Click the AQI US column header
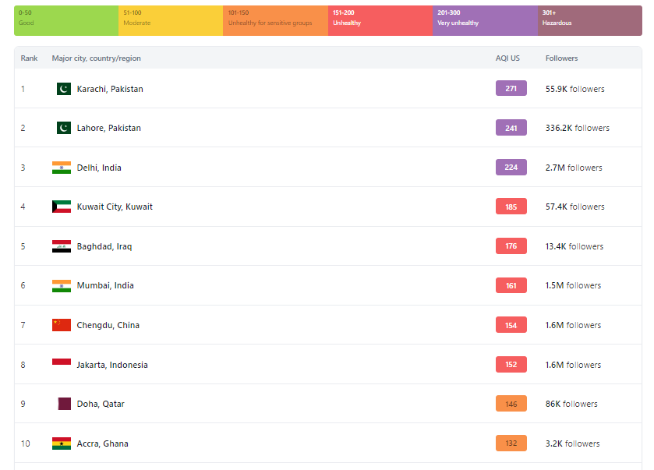The image size is (654, 470). coord(507,58)
